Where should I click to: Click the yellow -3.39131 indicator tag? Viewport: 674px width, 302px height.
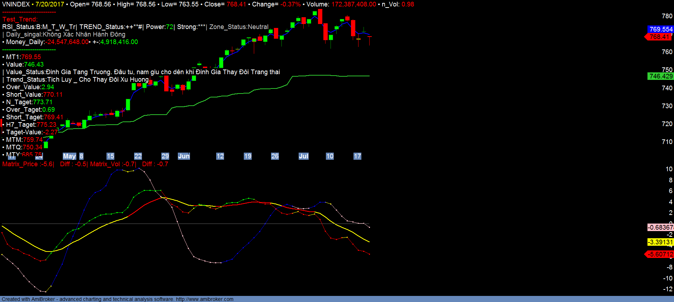660,242
